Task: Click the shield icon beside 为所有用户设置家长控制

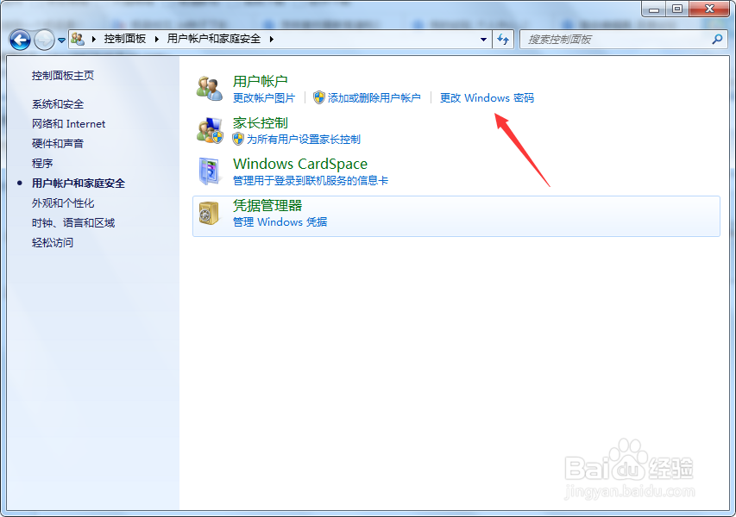Action: coord(238,139)
